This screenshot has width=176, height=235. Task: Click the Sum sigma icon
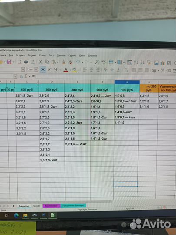tap(26, 76)
